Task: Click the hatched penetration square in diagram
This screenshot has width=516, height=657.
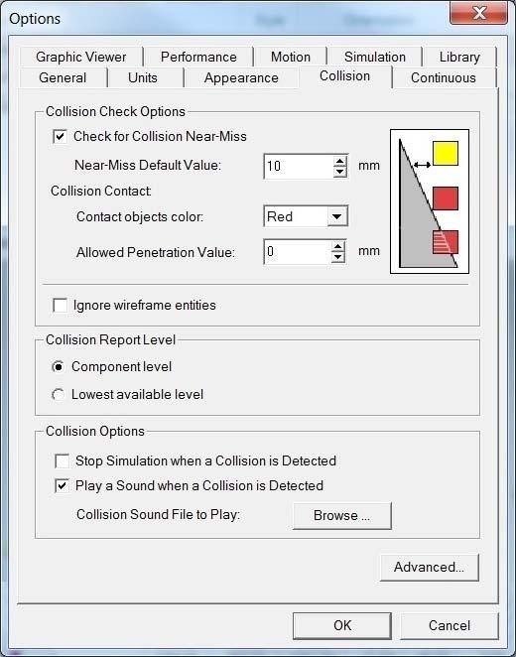Action: [x=446, y=242]
